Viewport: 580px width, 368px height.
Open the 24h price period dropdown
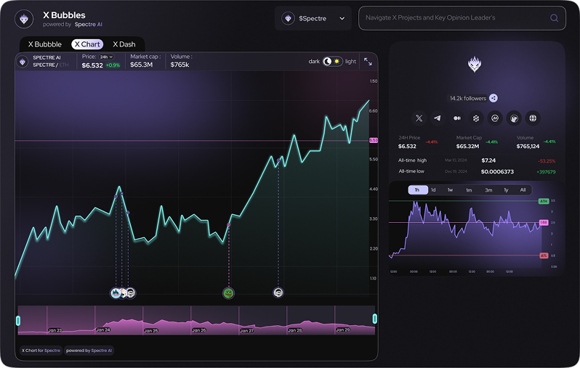[x=106, y=57]
